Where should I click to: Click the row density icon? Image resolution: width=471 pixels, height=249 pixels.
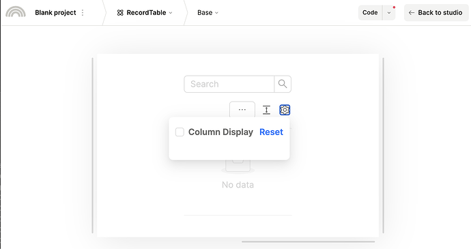click(266, 110)
